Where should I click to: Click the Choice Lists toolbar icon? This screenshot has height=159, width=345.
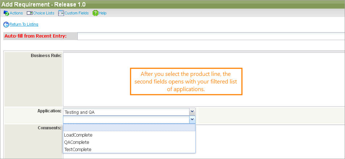point(30,13)
